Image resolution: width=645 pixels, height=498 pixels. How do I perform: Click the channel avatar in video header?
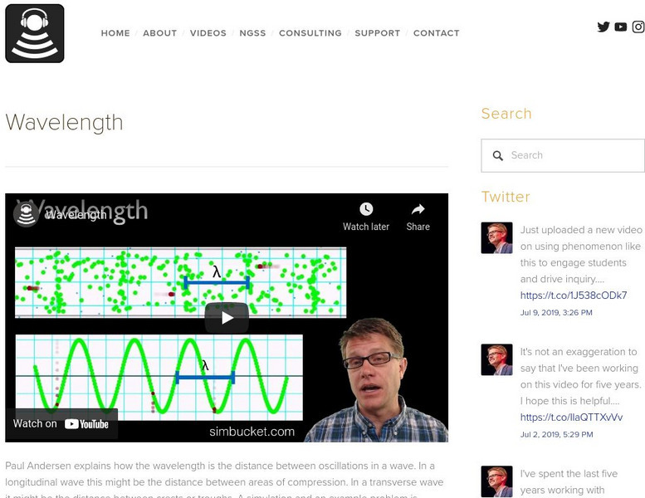(27, 214)
